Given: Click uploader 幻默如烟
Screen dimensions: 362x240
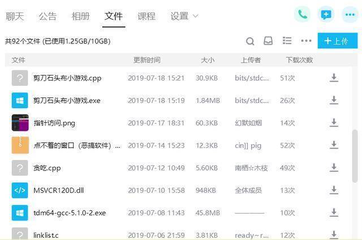Looking at the screenshot, I should (248, 123).
